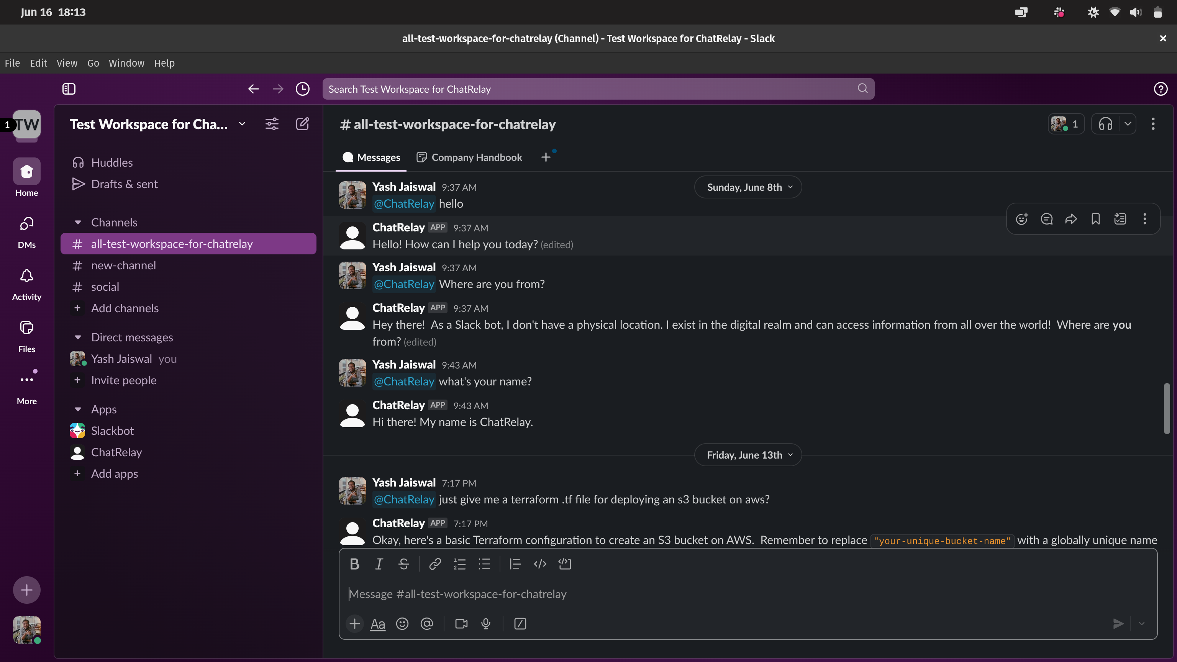Collapse the Direct messages section
The width and height of the screenshot is (1177, 662).
[78, 337]
